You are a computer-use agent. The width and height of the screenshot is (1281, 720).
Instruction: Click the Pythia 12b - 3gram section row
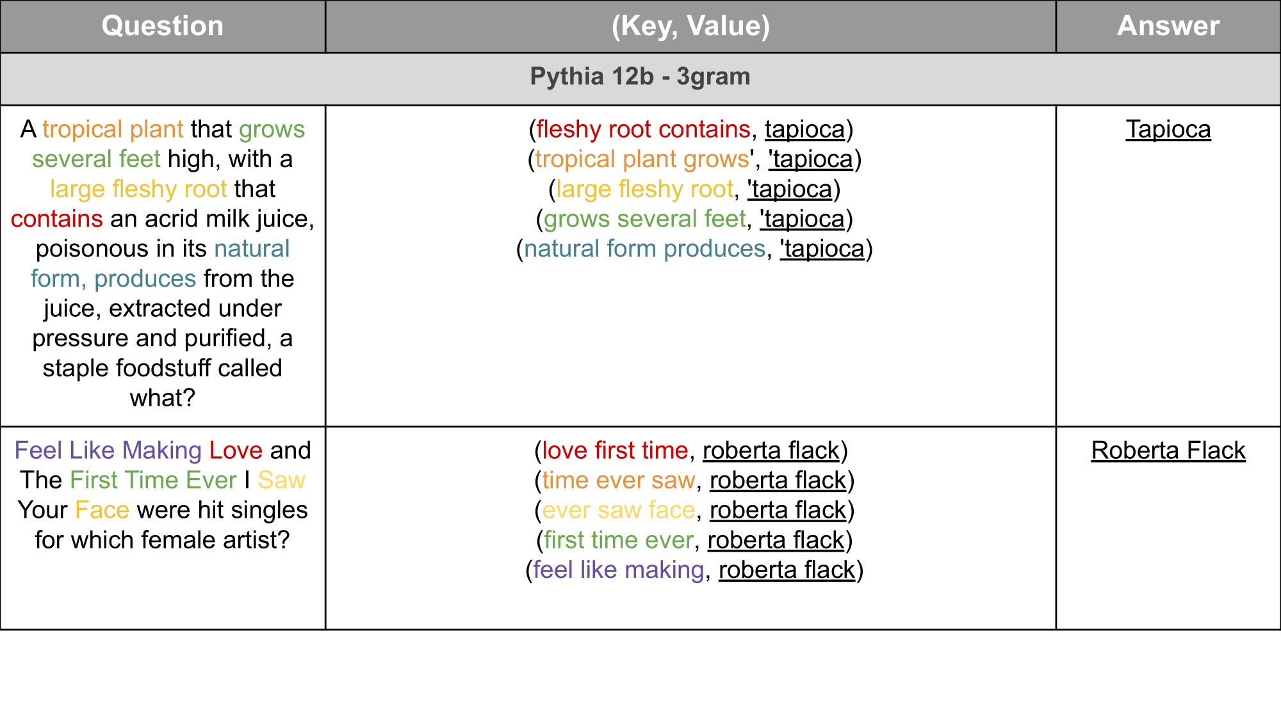click(640, 77)
